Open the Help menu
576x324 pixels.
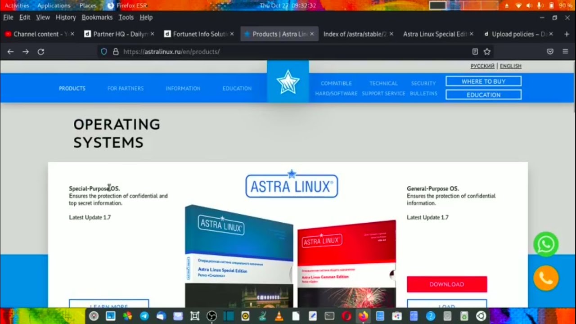146,17
